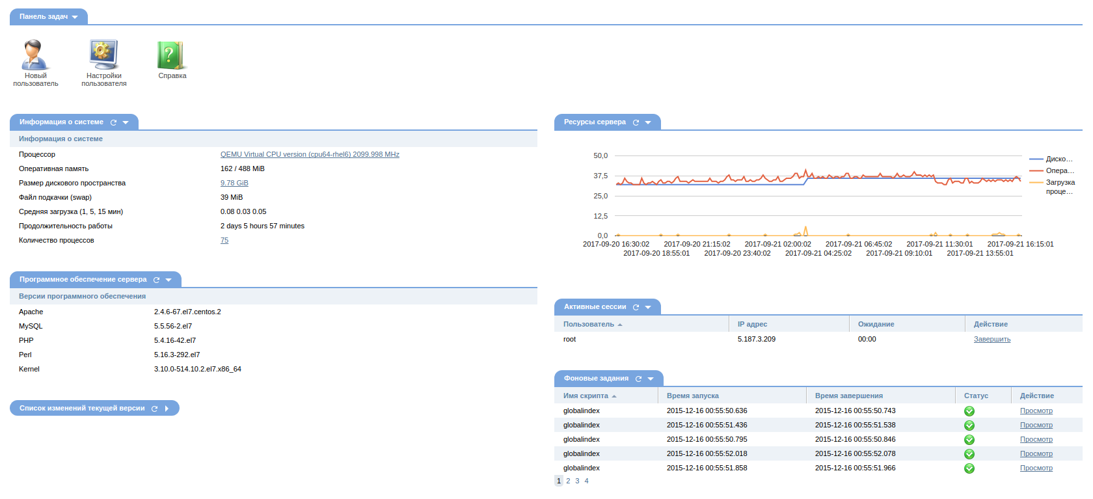1093x499 pixels.
Task: Refresh the Информация о системе panel
Action: (x=114, y=122)
